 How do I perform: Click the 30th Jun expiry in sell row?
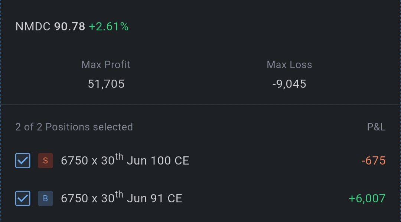click(x=124, y=160)
